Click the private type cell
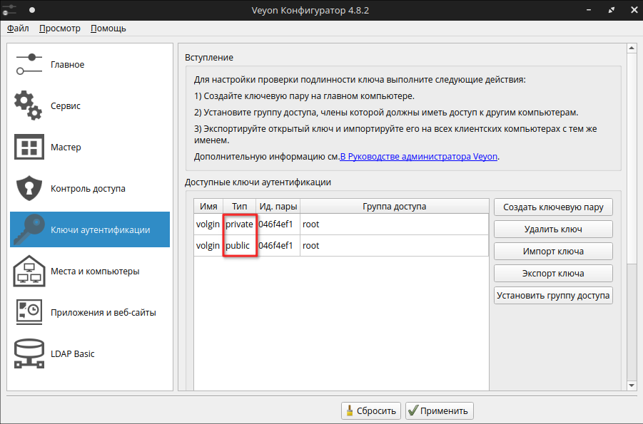The height and width of the screenshot is (424, 643). pos(240,224)
